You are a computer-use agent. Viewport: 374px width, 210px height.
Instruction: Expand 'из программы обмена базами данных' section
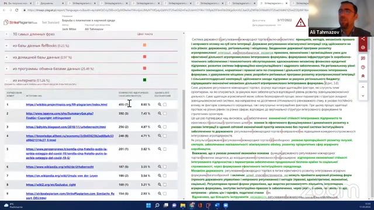point(6,69)
